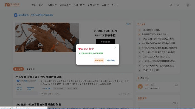Click orange heading below 最新评论 panel
Viewport: 195px width, 109px height.
coord(142,98)
